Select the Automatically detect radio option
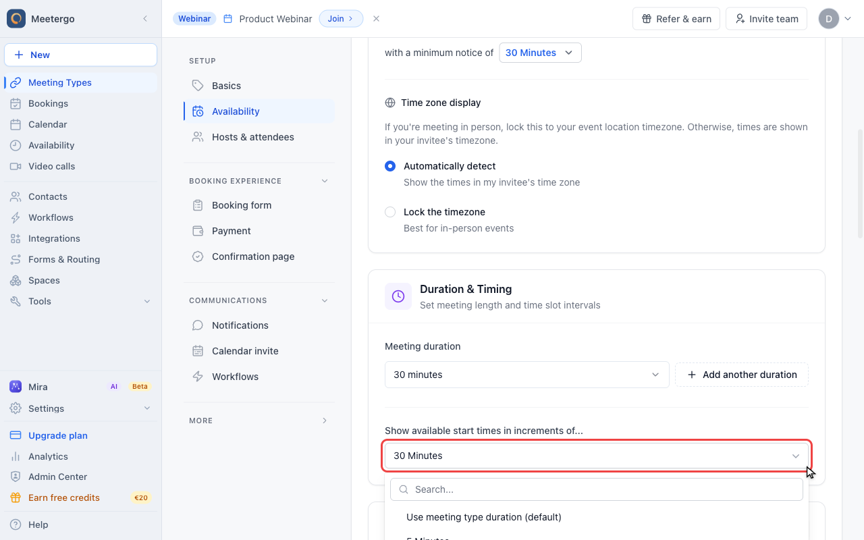This screenshot has width=864, height=540. pyautogui.click(x=390, y=166)
